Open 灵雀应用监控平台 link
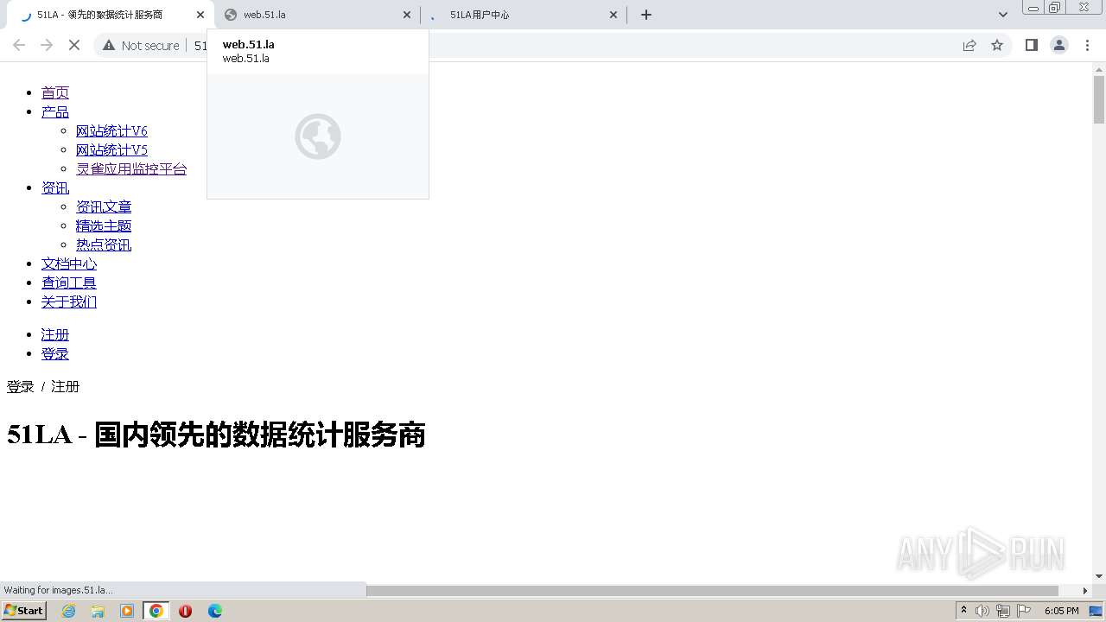The width and height of the screenshot is (1106, 622). coord(131,168)
